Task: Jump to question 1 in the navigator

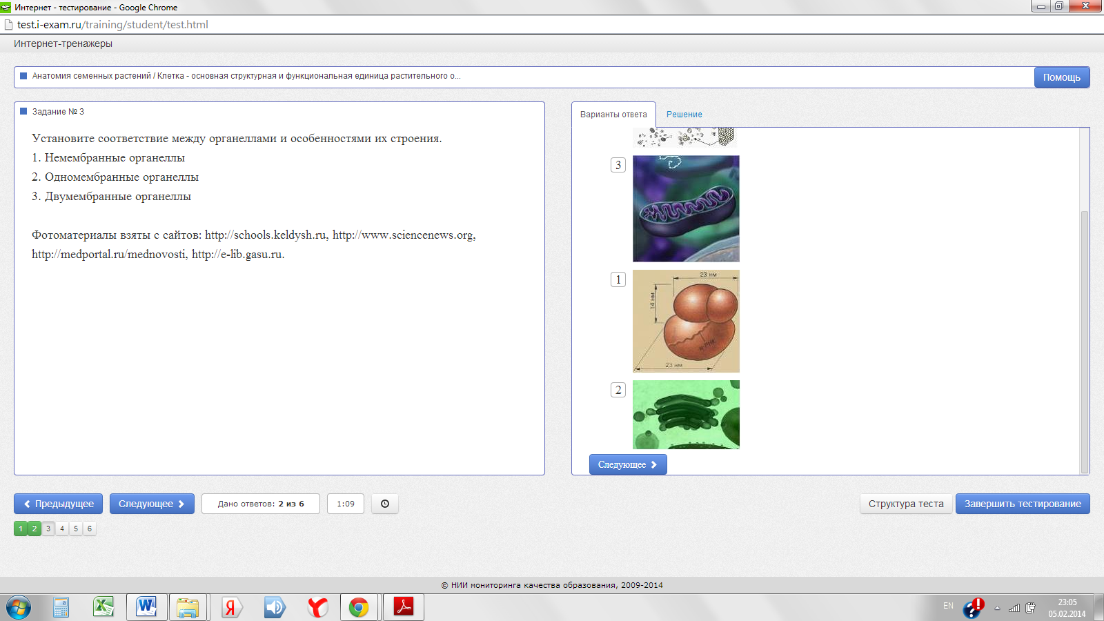Action: click(21, 529)
